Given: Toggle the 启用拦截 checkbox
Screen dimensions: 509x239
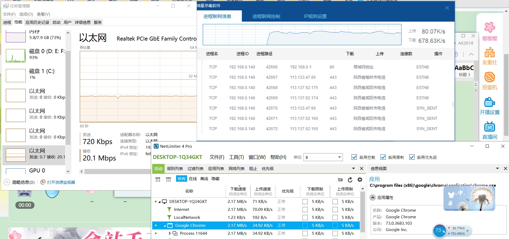Looking at the screenshot, I should [354, 157].
